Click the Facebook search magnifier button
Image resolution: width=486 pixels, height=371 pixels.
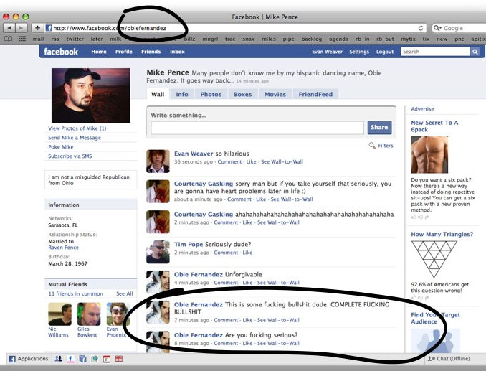coord(475,52)
